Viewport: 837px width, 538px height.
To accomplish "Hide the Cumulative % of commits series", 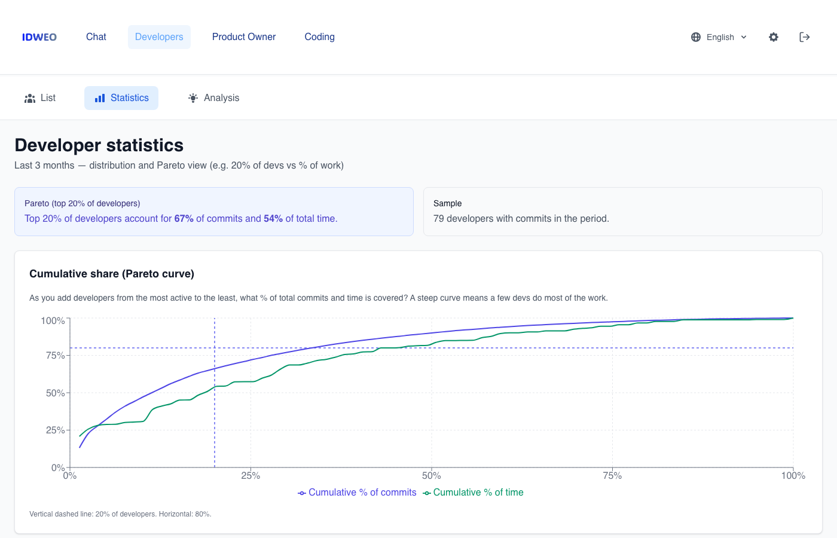I will [357, 492].
